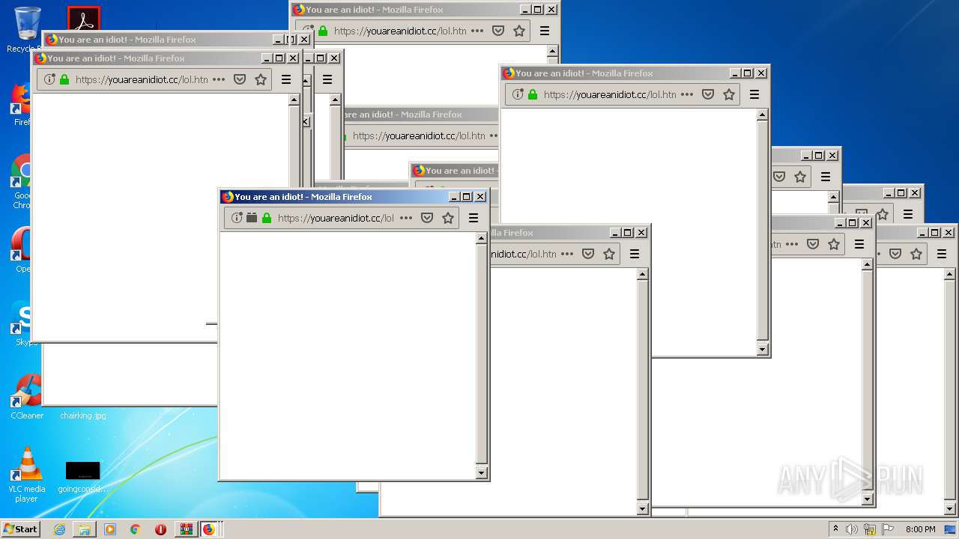
Task: Open page actions in window showing 'nidiot.cc/lol.htn'
Action: pyautogui.click(x=567, y=254)
